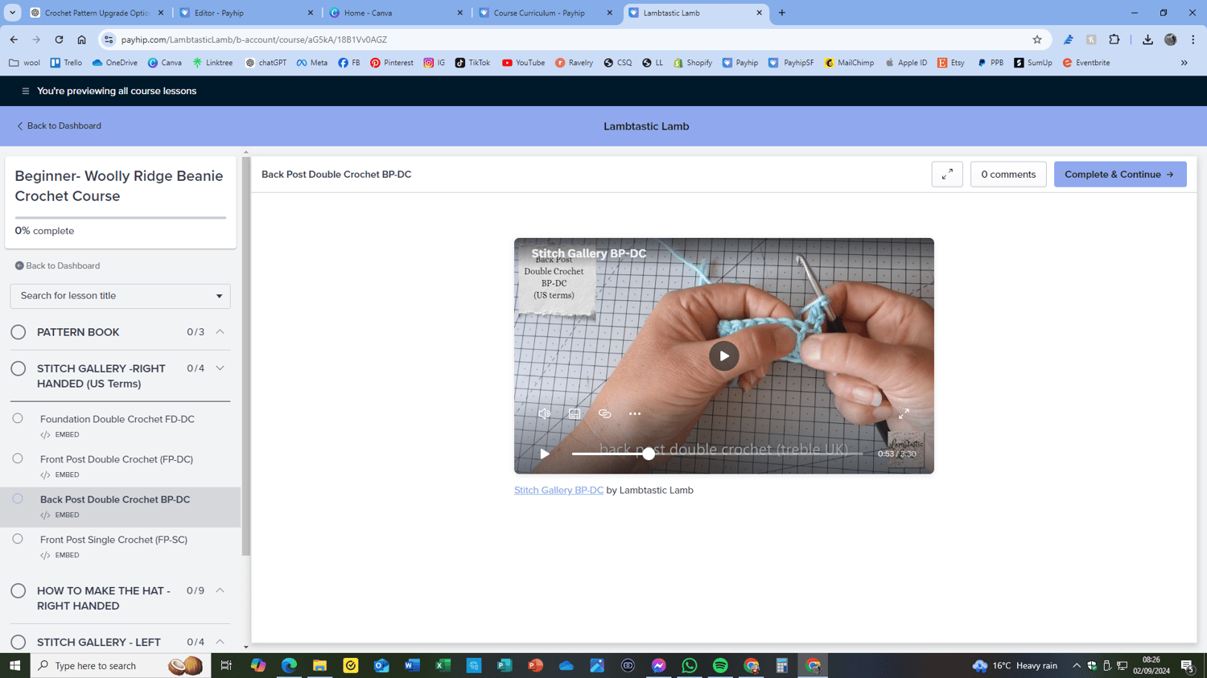This screenshot has height=678, width=1207.
Task: Click the link icon in the video controls
Action: 605,413
